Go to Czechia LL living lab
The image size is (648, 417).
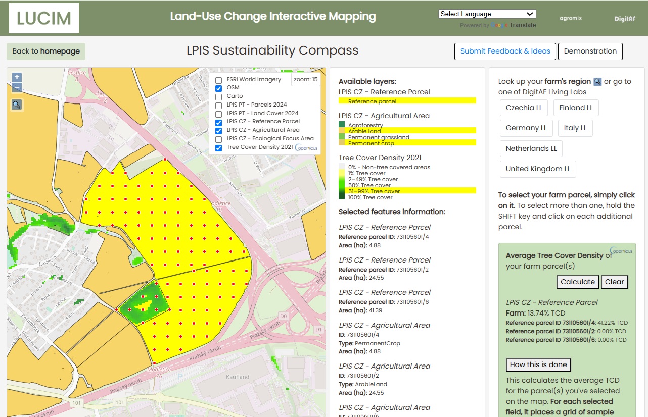524,108
